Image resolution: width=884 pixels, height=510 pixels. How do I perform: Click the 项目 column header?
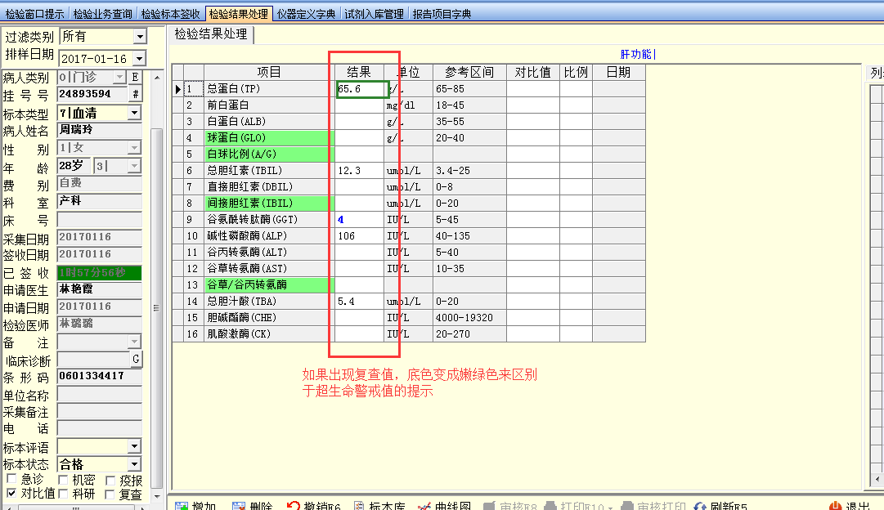(x=268, y=72)
